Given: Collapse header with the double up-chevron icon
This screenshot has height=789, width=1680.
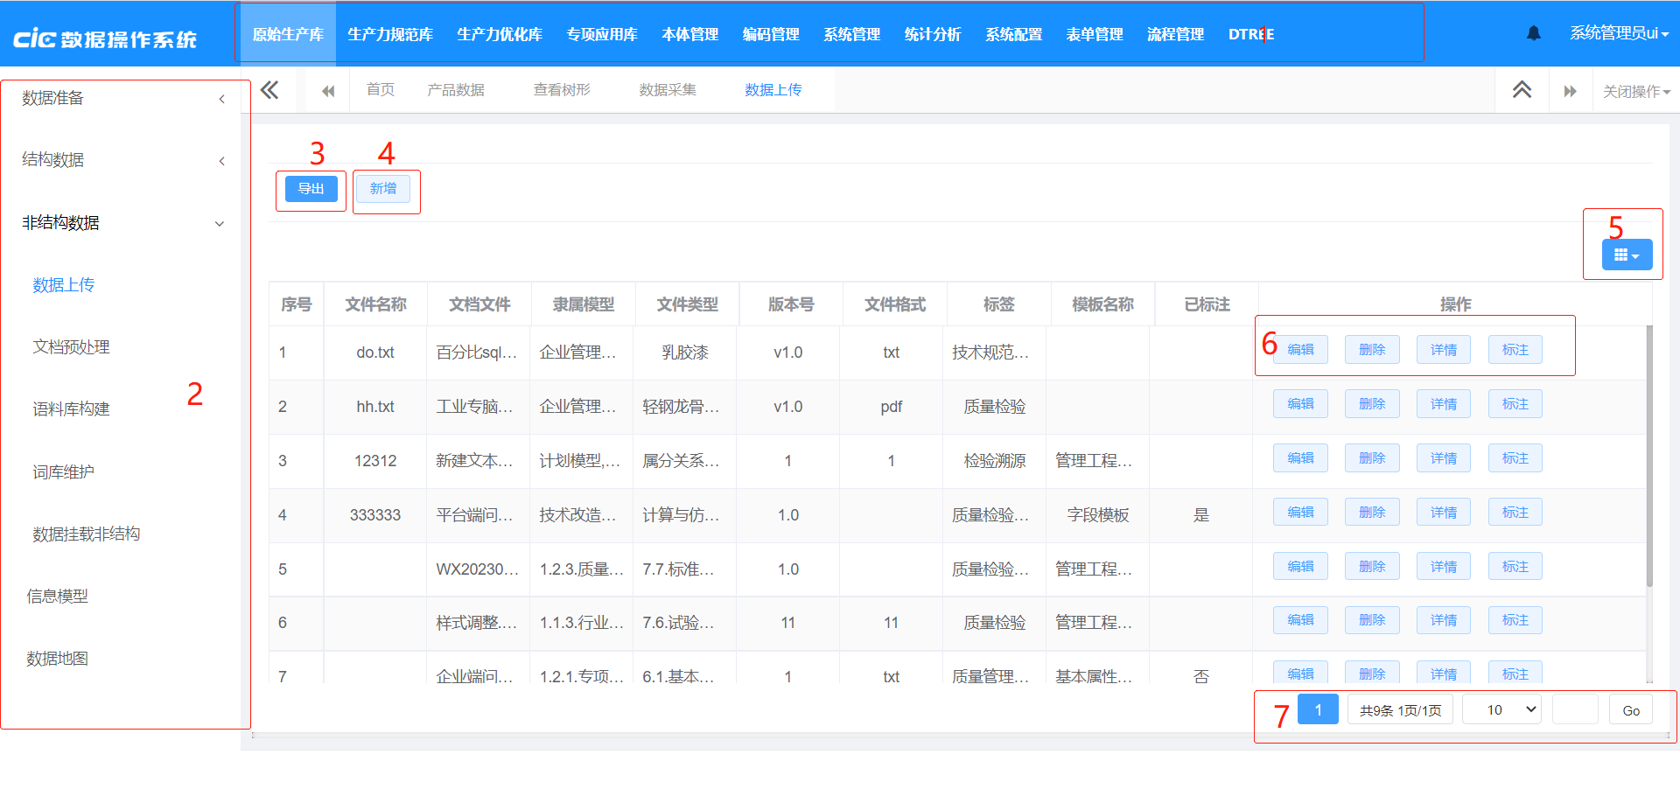Looking at the screenshot, I should pyautogui.click(x=1522, y=90).
